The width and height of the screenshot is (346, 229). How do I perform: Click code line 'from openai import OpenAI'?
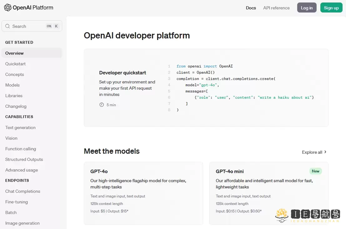[x=205, y=66]
